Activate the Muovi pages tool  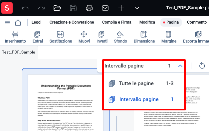(x=84, y=37)
